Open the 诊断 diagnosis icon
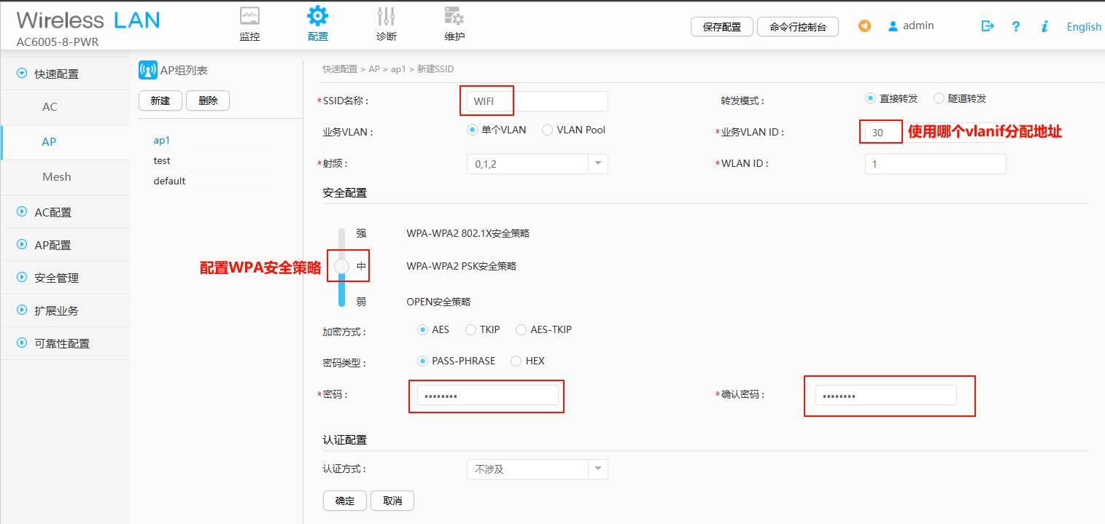 pos(386,16)
